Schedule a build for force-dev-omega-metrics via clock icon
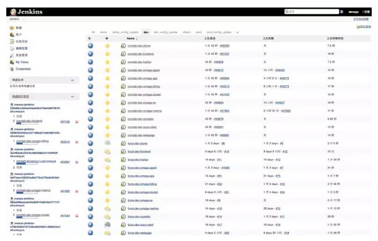This screenshot has width=378, height=241. (123, 208)
